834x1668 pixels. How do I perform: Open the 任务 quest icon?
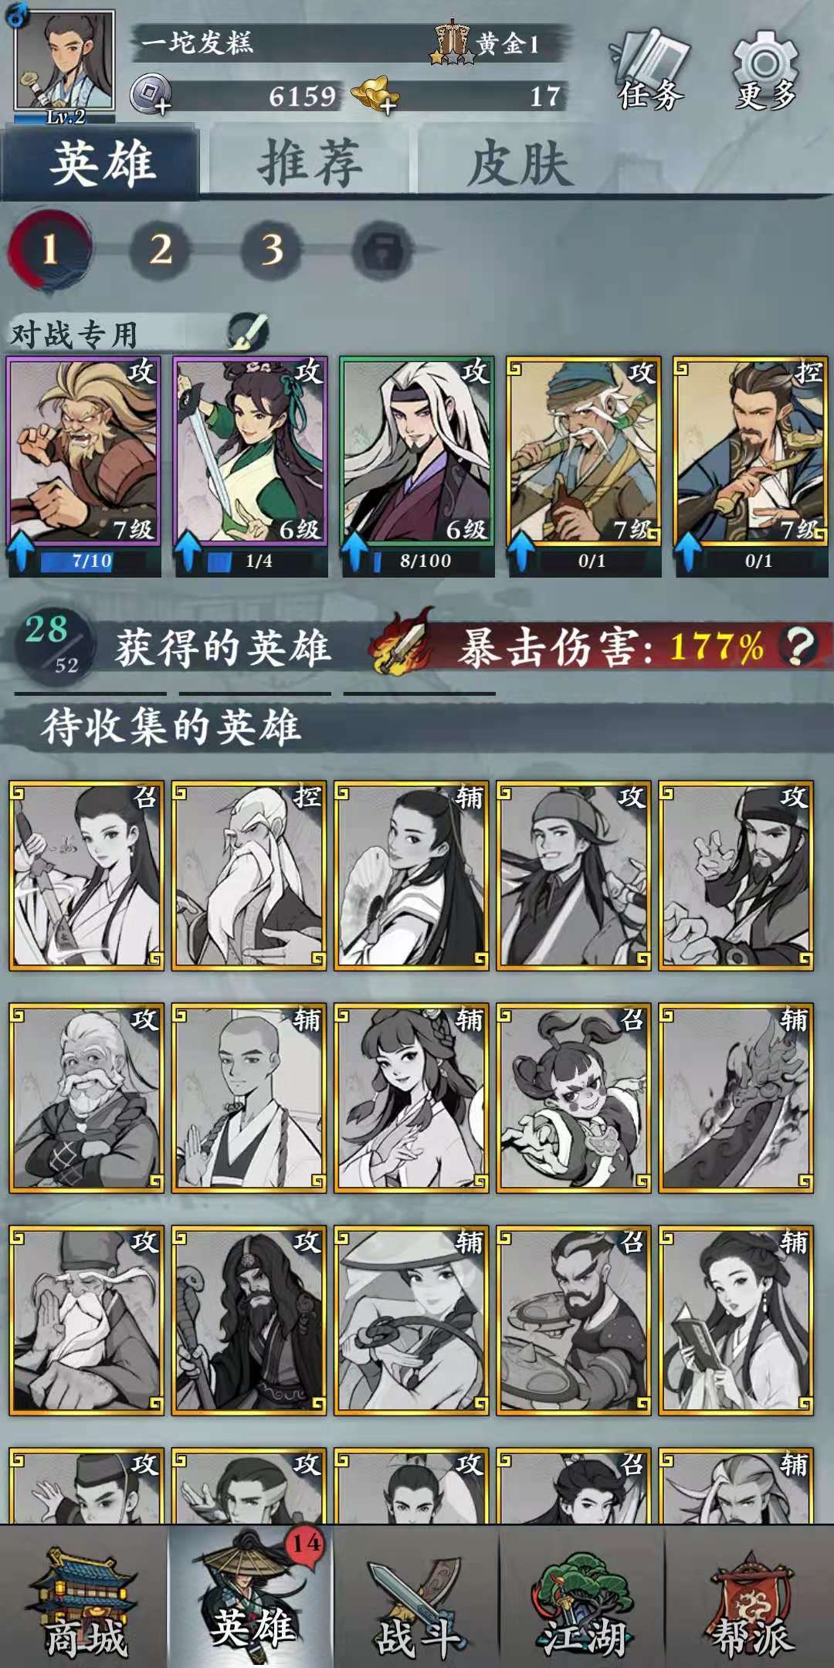tap(650, 70)
